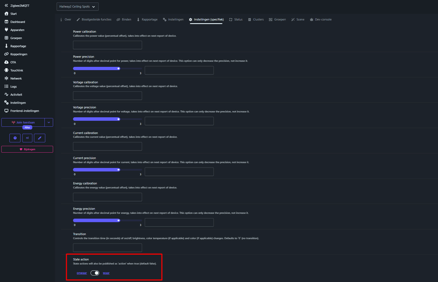The width and height of the screenshot is (438, 282).
Task: Click the Transition input field
Action: click(x=107, y=248)
